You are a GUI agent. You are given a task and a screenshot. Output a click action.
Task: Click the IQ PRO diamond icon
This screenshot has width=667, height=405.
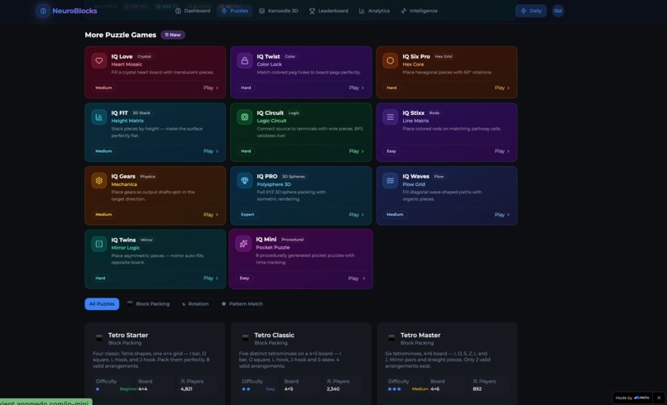click(245, 181)
